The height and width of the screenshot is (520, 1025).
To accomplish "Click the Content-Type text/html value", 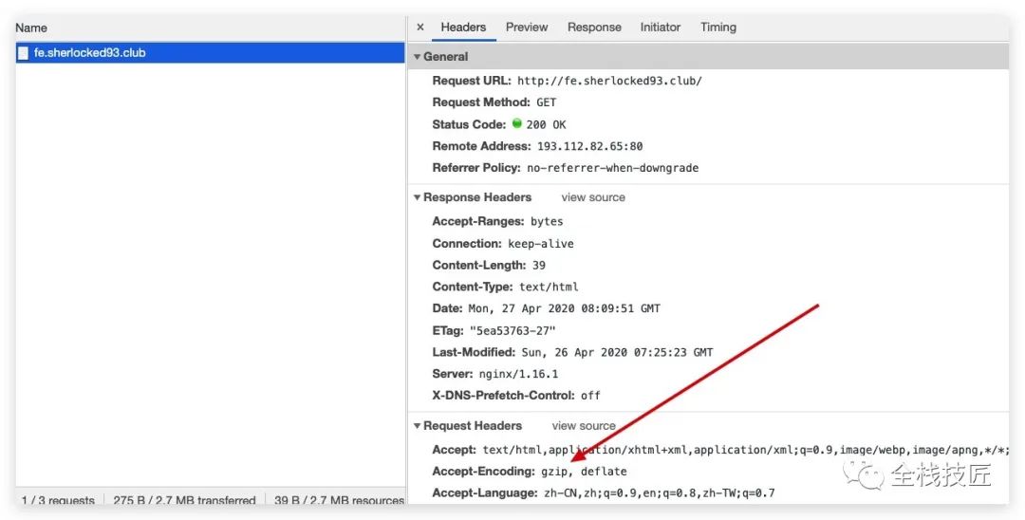I will 549,287.
